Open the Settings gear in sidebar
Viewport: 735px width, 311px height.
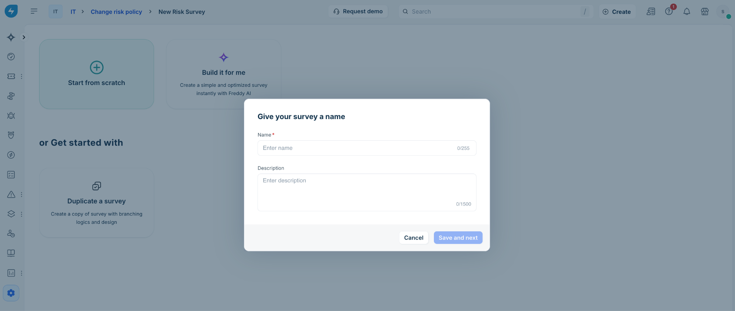tap(11, 293)
